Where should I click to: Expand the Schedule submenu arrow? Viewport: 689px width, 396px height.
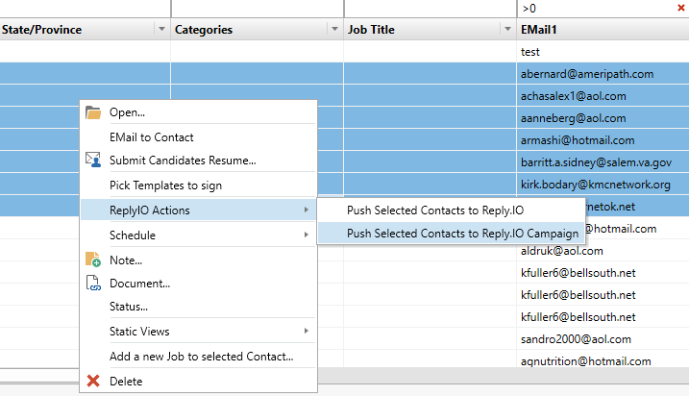306,235
